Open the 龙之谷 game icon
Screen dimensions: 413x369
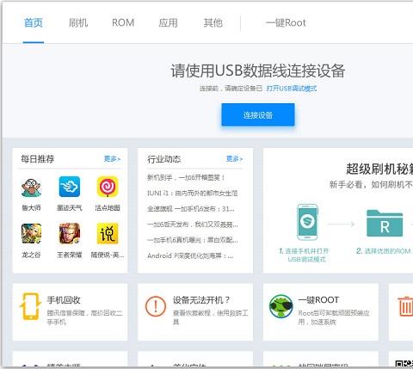point(31,233)
